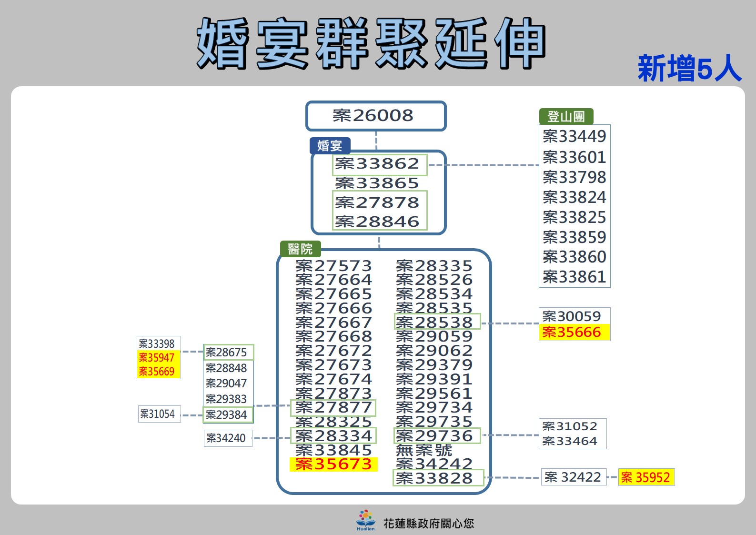Click the highlighted case 案35669
Viewport: 756px width, 535px height.
[x=157, y=371]
